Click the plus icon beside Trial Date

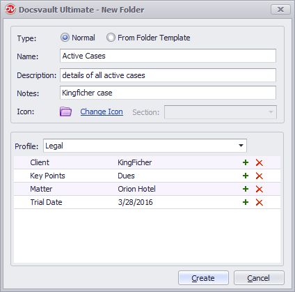tap(246, 202)
